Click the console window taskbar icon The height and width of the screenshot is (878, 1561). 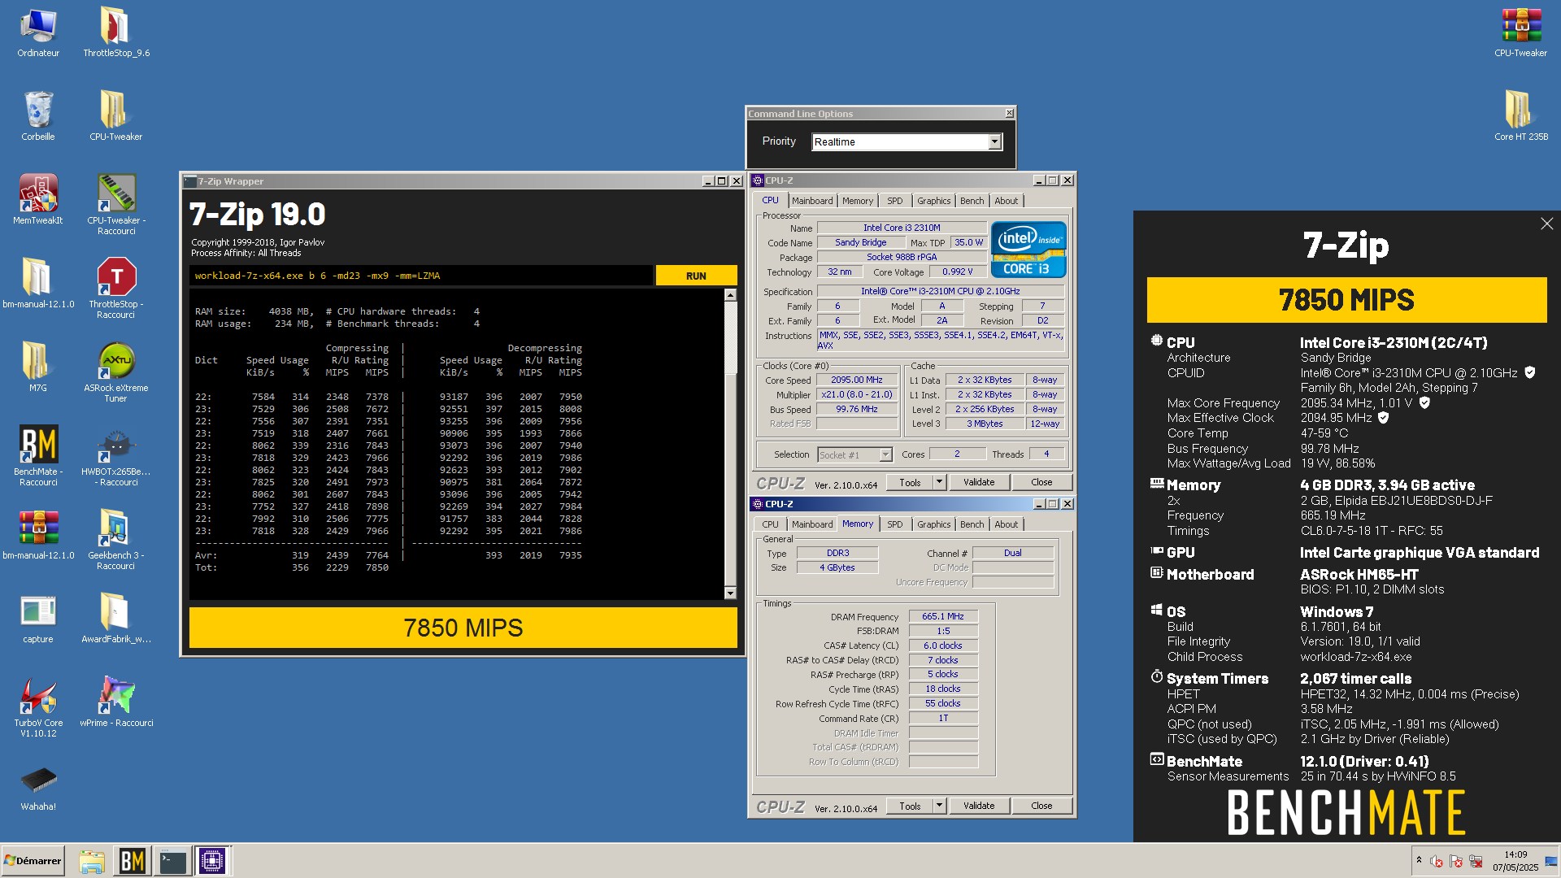click(x=172, y=861)
